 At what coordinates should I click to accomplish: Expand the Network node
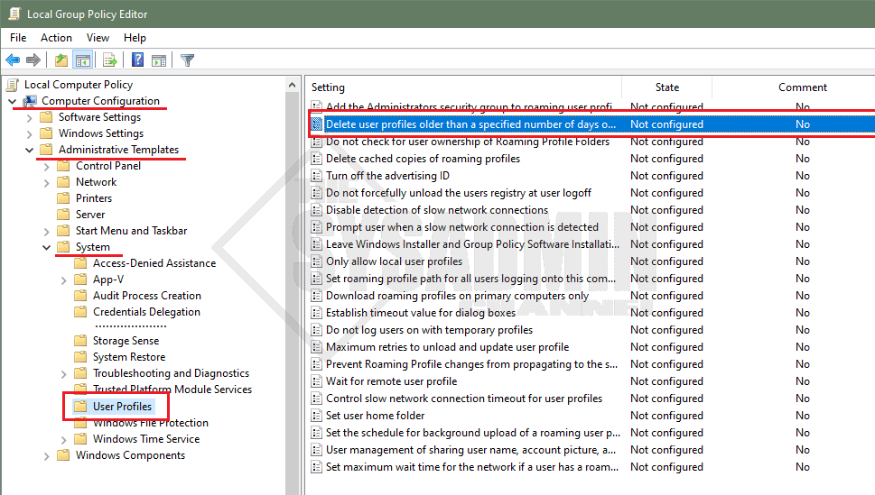coord(47,182)
